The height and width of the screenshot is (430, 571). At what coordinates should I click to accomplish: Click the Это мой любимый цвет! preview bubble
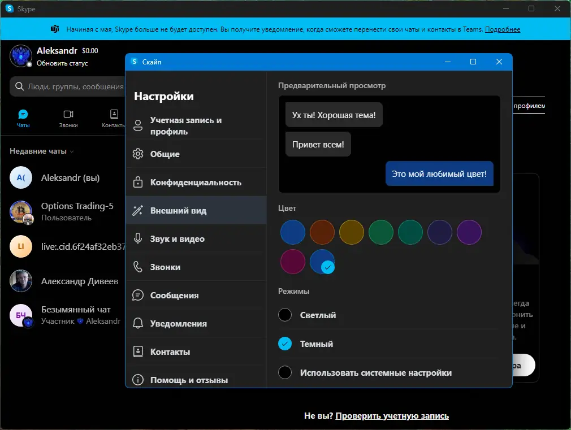coord(439,173)
